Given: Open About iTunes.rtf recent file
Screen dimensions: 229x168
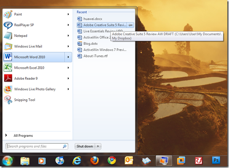Looking at the screenshot, I should click(105, 56).
